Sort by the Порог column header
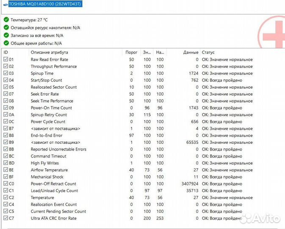 [131, 52]
